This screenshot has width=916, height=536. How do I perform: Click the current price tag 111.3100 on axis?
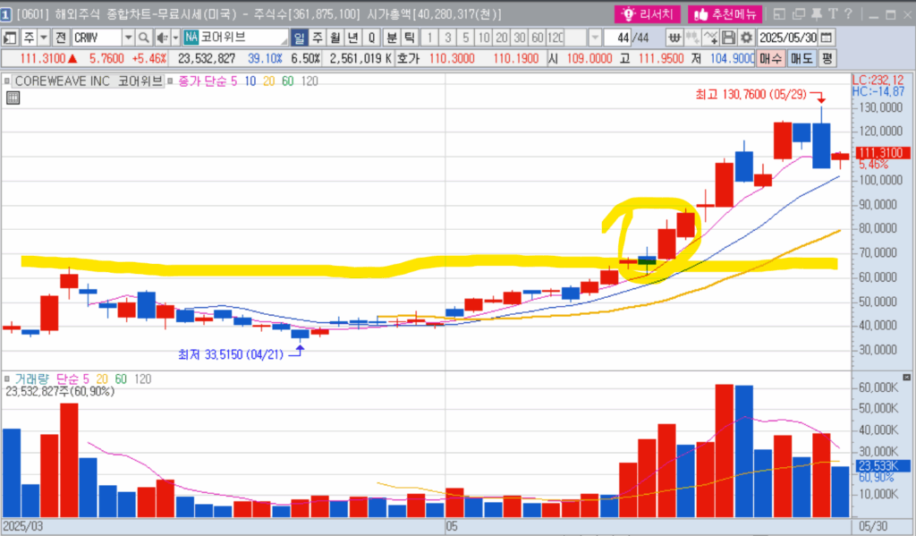pos(883,153)
